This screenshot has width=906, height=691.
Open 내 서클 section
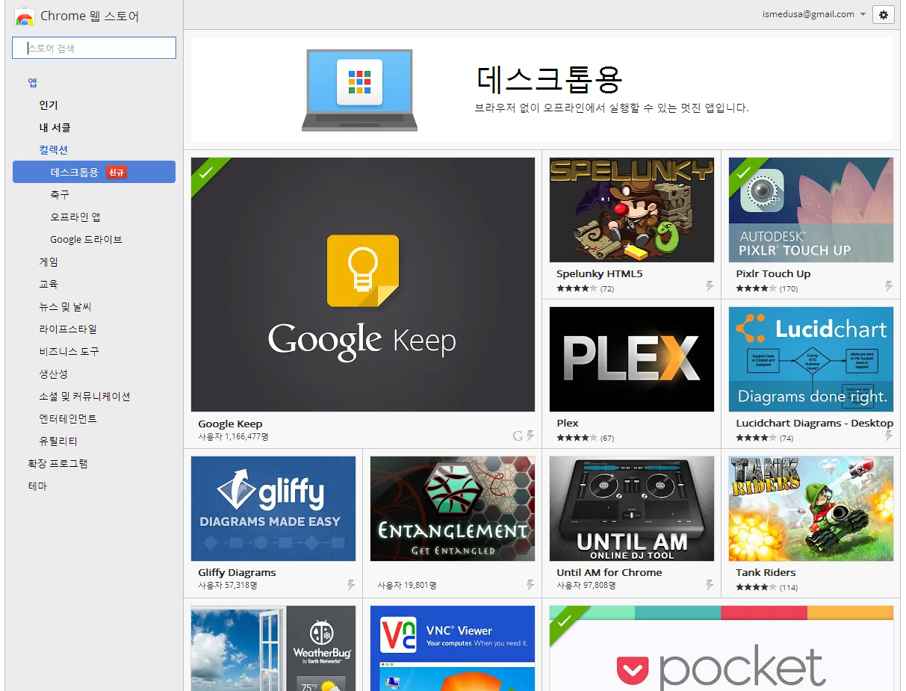[x=55, y=128]
